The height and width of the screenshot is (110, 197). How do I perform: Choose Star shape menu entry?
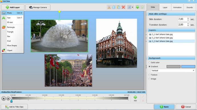(x=12, y=36)
